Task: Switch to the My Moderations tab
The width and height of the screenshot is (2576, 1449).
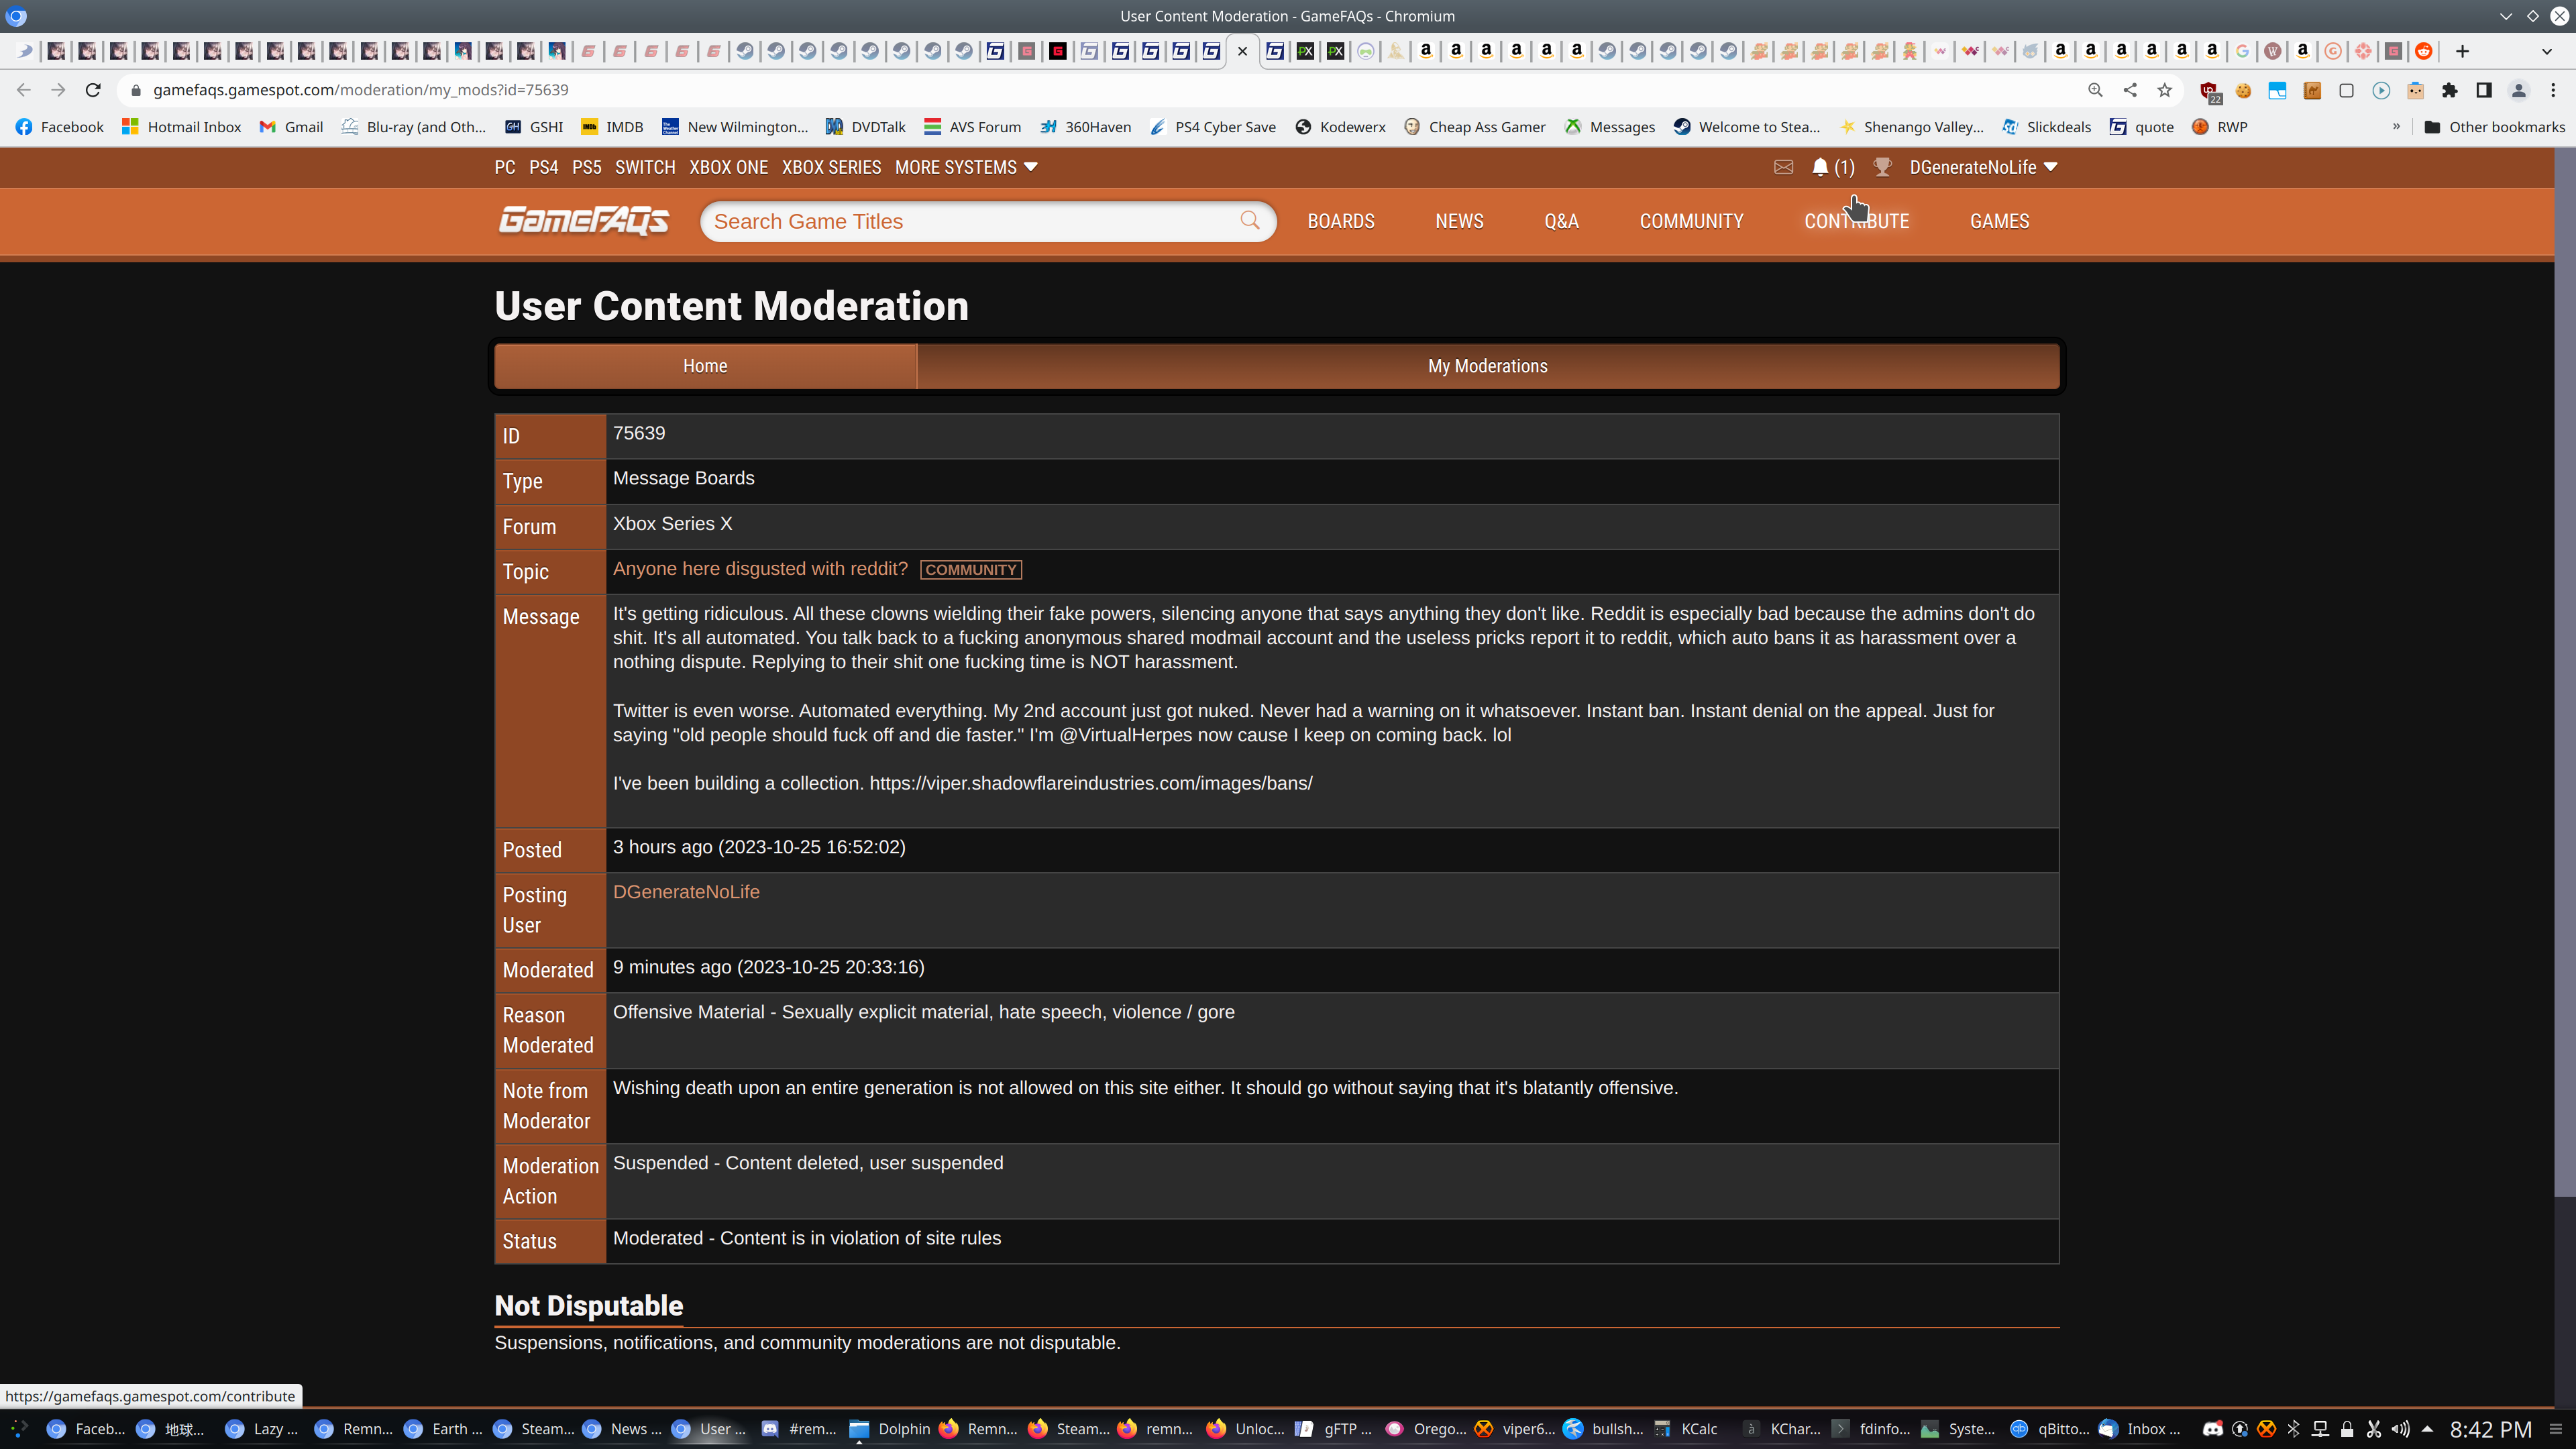Action: 1487,366
